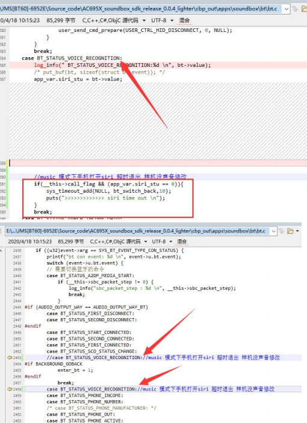
Task: Expand the lower pane file path dropdown
Action: pos(273,231)
